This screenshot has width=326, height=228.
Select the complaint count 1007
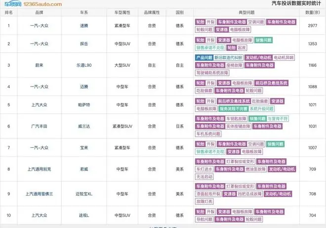[x=313, y=147]
